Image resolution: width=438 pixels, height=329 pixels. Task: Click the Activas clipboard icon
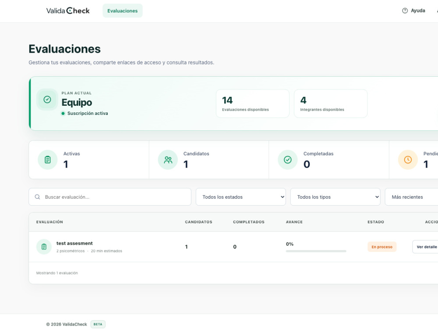point(48,160)
